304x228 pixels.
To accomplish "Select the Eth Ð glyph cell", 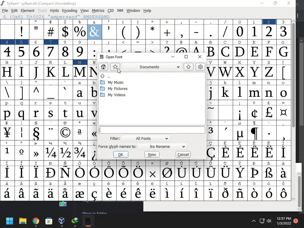I will click(51, 173).
